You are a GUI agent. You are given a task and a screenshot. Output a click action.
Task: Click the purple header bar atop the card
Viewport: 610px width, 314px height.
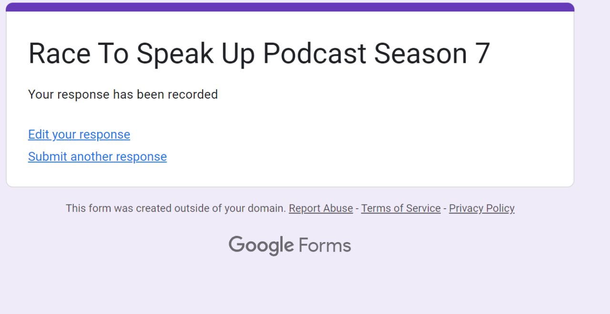(x=290, y=7)
